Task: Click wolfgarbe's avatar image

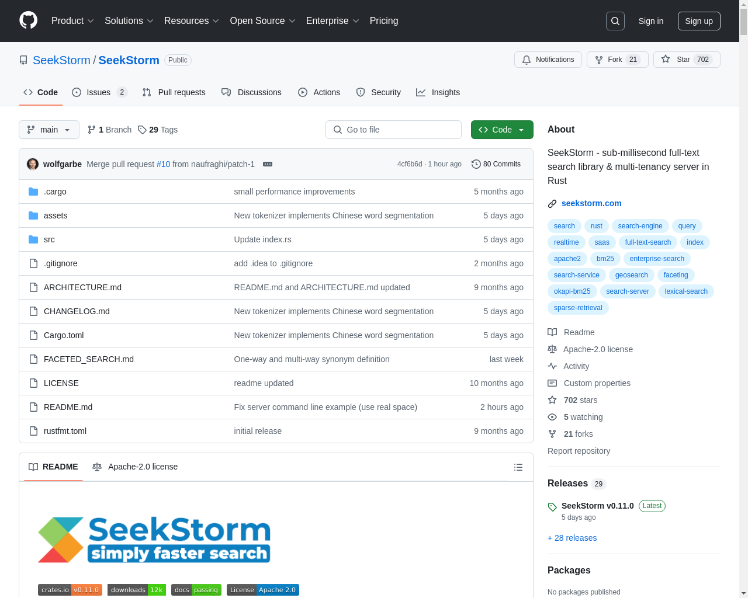Action: [x=33, y=164]
